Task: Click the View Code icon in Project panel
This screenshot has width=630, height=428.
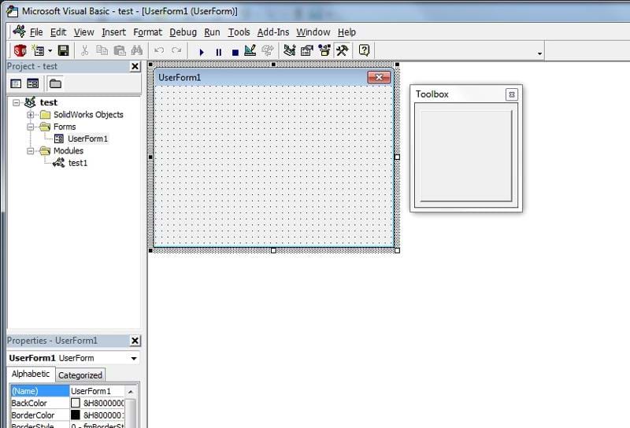Action: click(16, 83)
